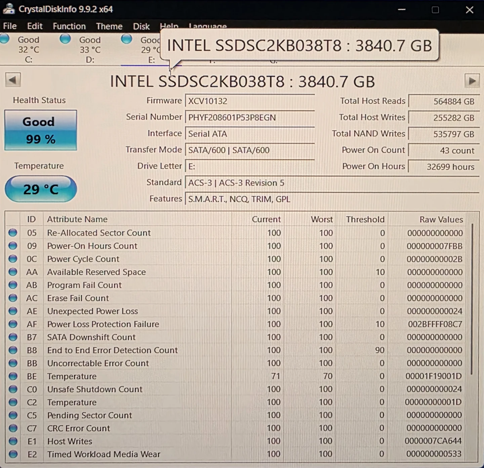Click the Transfer Mode field SATA/600
484x468 pixels.
[250, 150]
